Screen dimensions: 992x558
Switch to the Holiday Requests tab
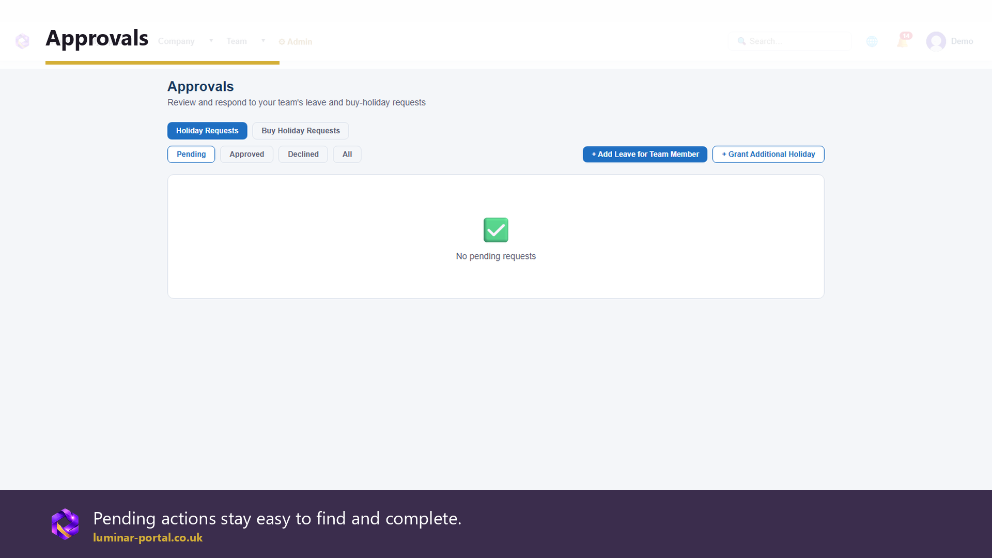tap(207, 131)
